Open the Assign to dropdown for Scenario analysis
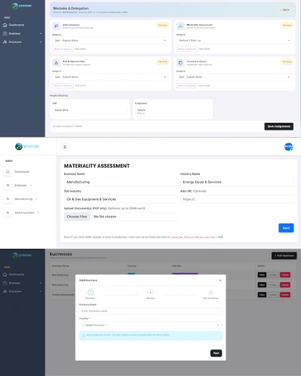This screenshot has width=301, height=376. [235, 77]
